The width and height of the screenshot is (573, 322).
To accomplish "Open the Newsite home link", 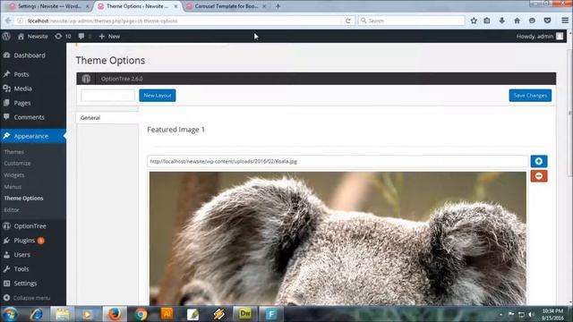I will tap(32, 36).
